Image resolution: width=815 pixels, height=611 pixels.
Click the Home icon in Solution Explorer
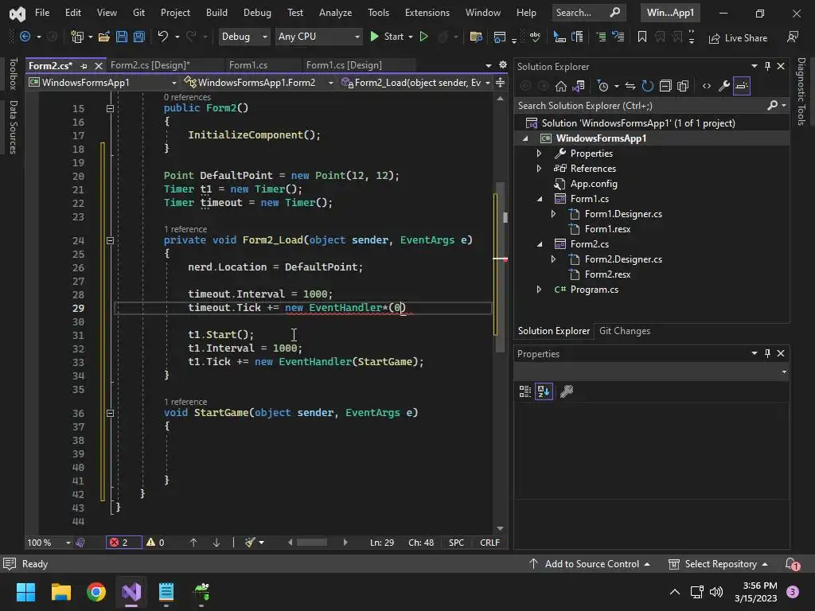561,86
